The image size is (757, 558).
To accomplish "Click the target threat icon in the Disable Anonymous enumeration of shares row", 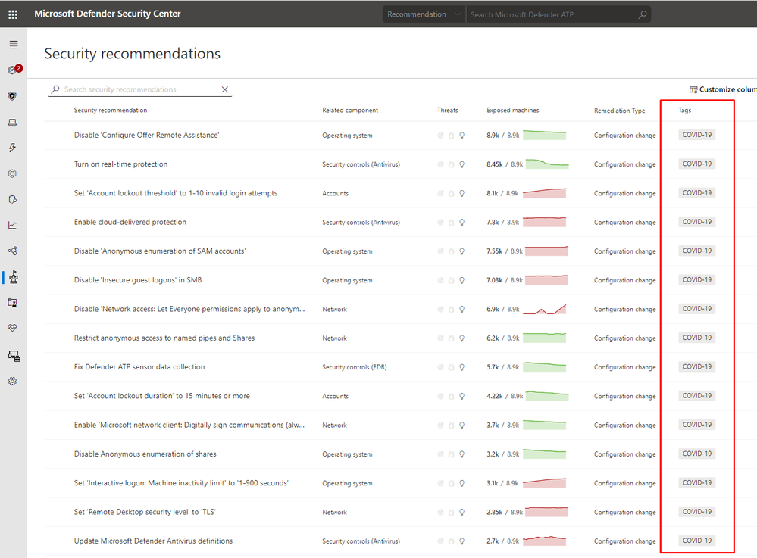I will (440, 454).
